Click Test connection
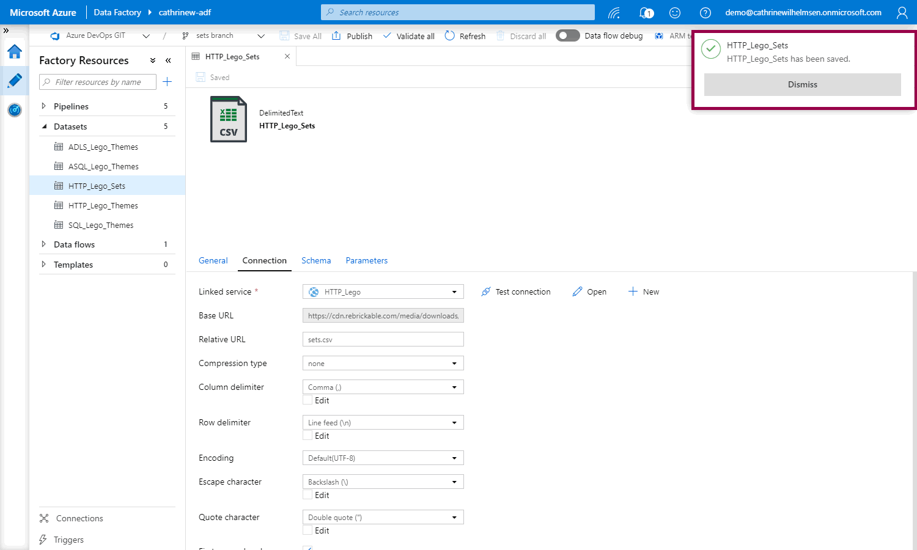Viewport: 917px width, 550px height. 516,291
